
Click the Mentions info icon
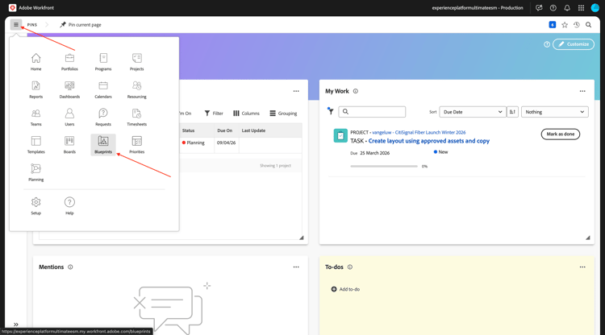(x=70, y=267)
